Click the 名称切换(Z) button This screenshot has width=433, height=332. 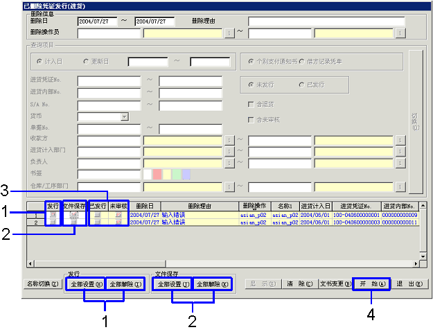tap(42, 284)
